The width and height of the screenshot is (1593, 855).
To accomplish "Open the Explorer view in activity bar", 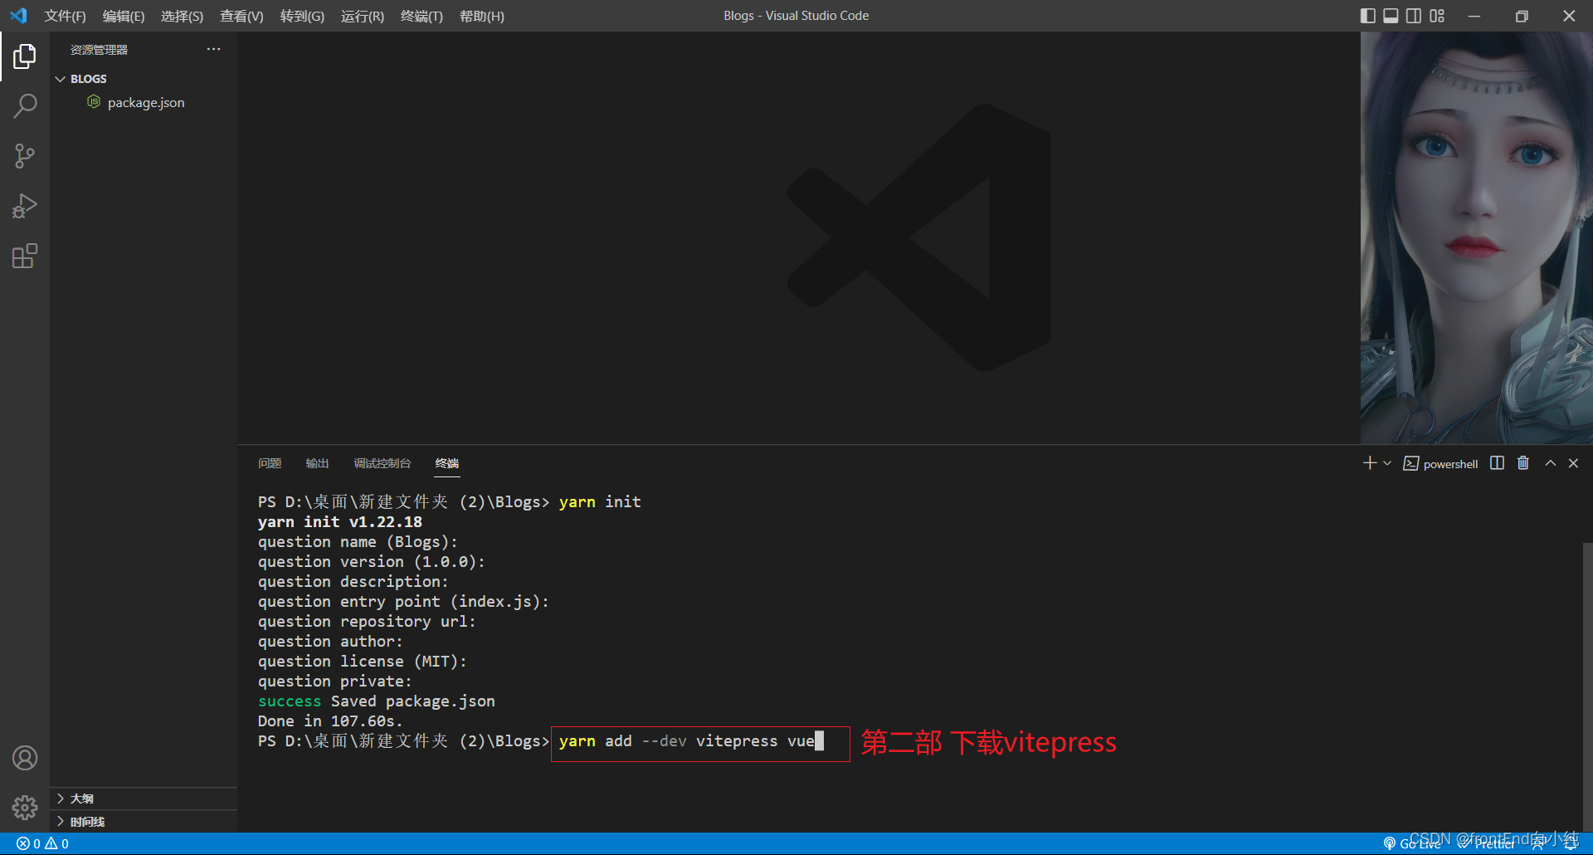I will [25, 56].
